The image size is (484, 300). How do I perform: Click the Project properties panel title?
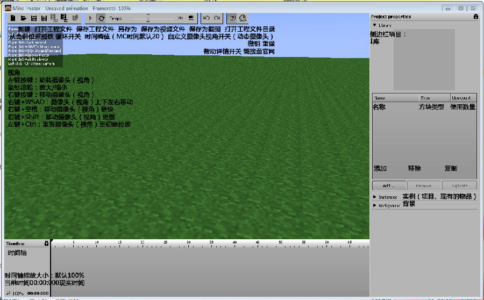pyautogui.click(x=391, y=17)
